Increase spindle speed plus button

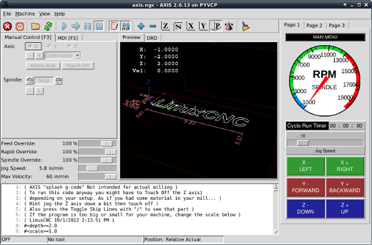39,91
